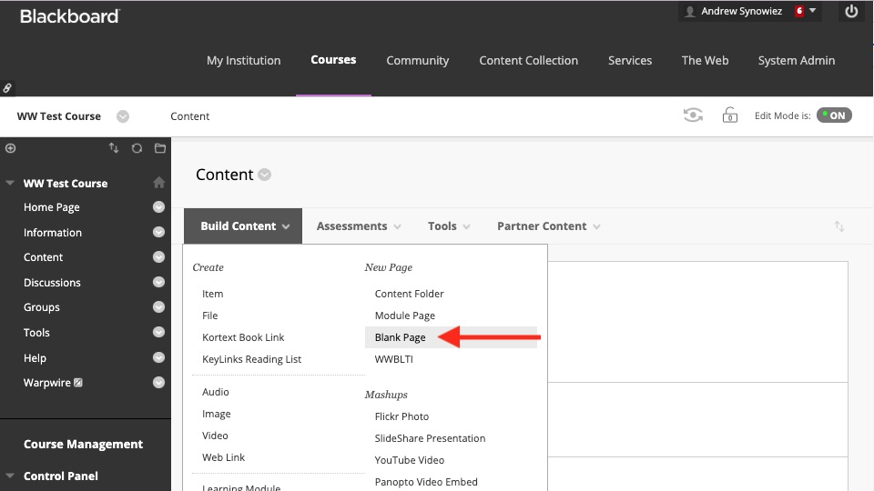Screen dimensions: 874x491
Task: Select Content Folder under New Page
Action: pyautogui.click(x=409, y=294)
